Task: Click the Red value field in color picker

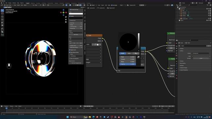Action: point(128,57)
